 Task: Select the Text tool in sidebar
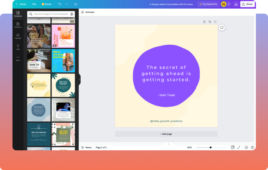pyautogui.click(x=18, y=47)
